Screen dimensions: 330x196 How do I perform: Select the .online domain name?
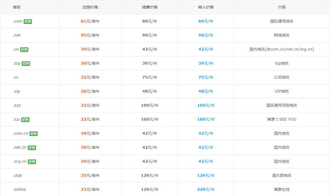coord(19,189)
